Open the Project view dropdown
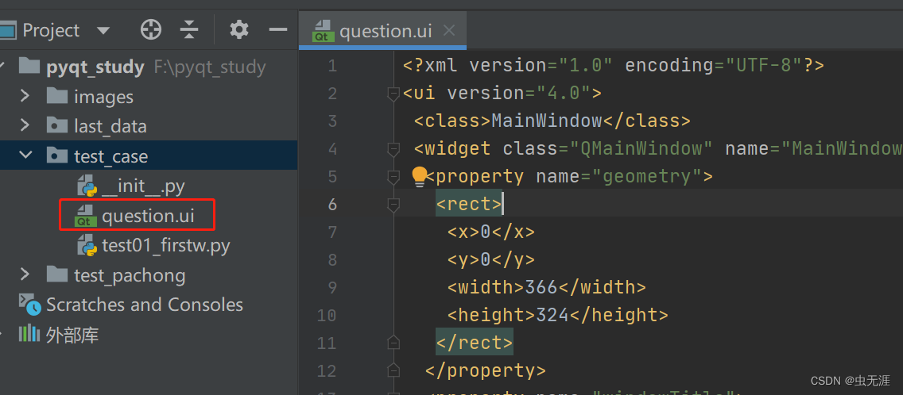This screenshot has height=395, width=903. pyautogui.click(x=103, y=30)
